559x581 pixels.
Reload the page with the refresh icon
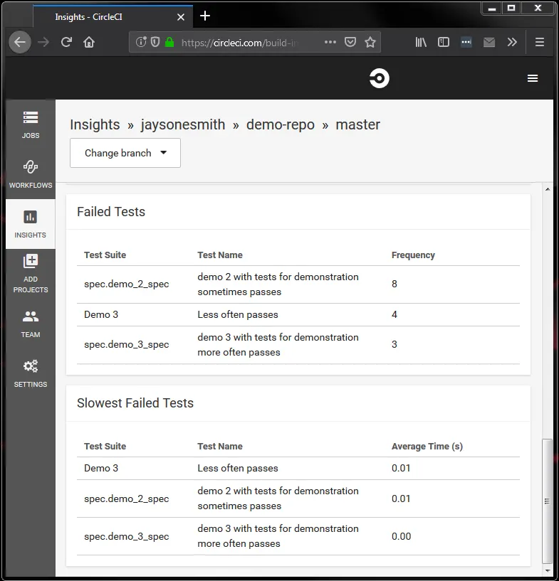point(66,42)
